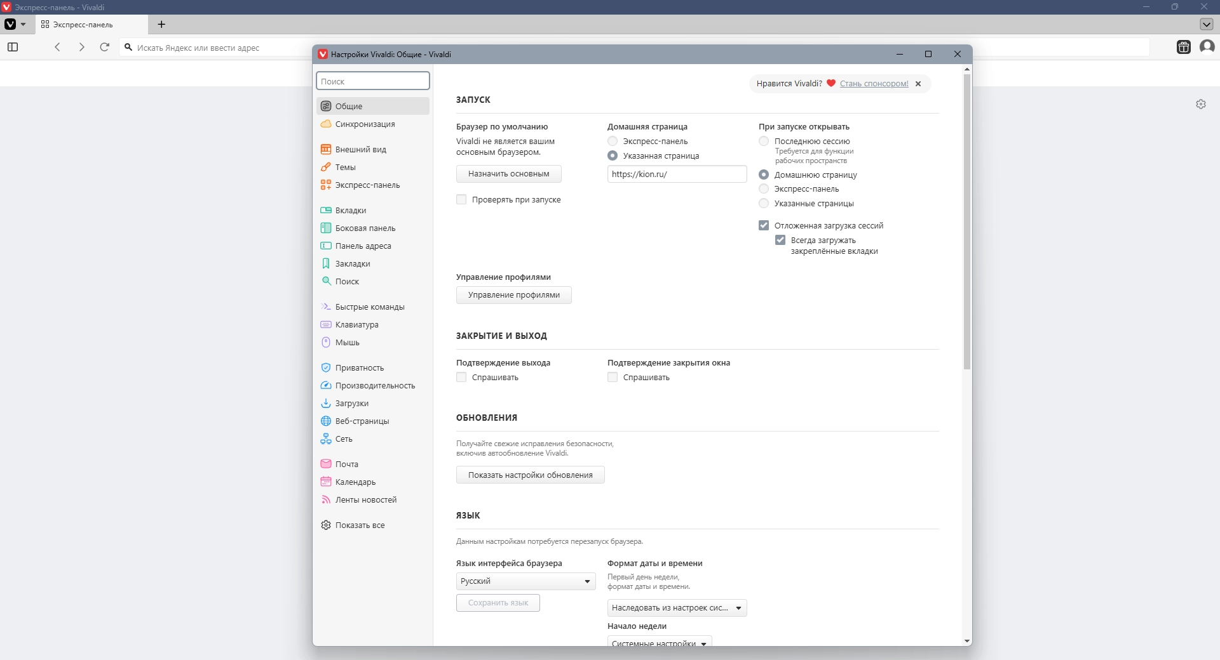
Task: Open the Themes (Темы) brush icon
Action: (326, 167)
